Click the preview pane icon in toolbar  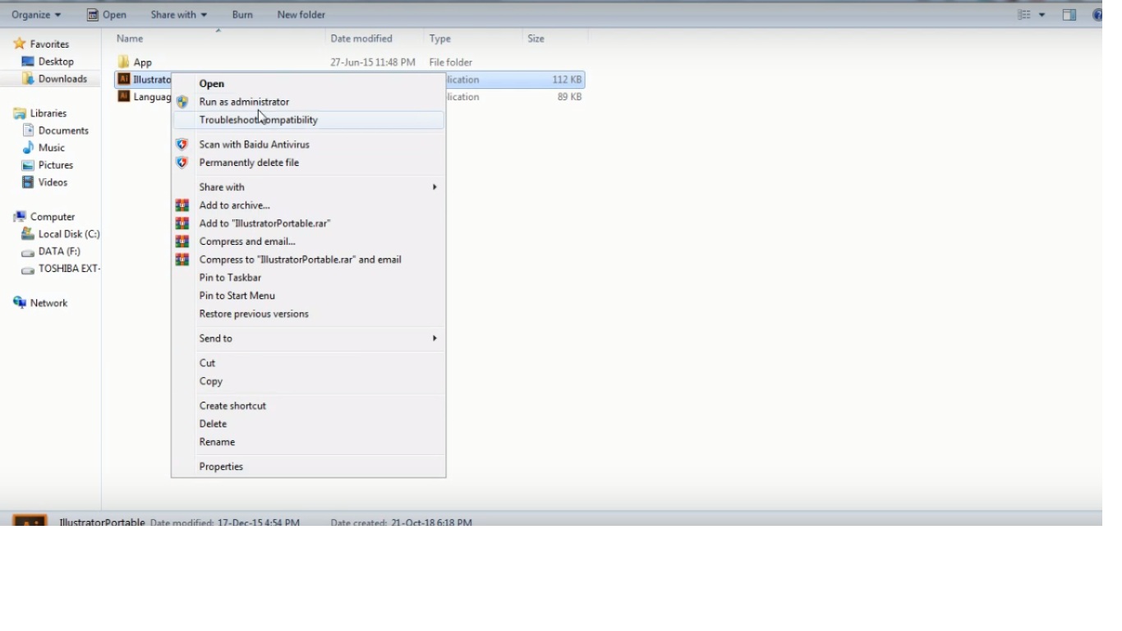coord(1069,15)
